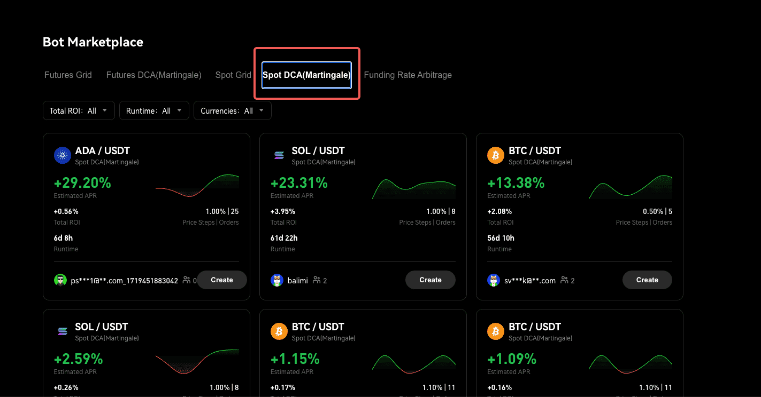
Task: Click the copiers icon beside balimi
Action: pos(317,280)
